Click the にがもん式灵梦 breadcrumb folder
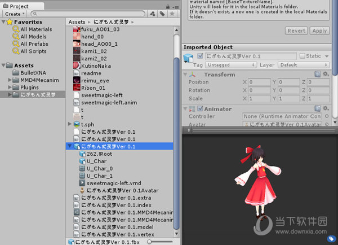The height and width of the screenshot is (245, 338). (x=111, y=22)
